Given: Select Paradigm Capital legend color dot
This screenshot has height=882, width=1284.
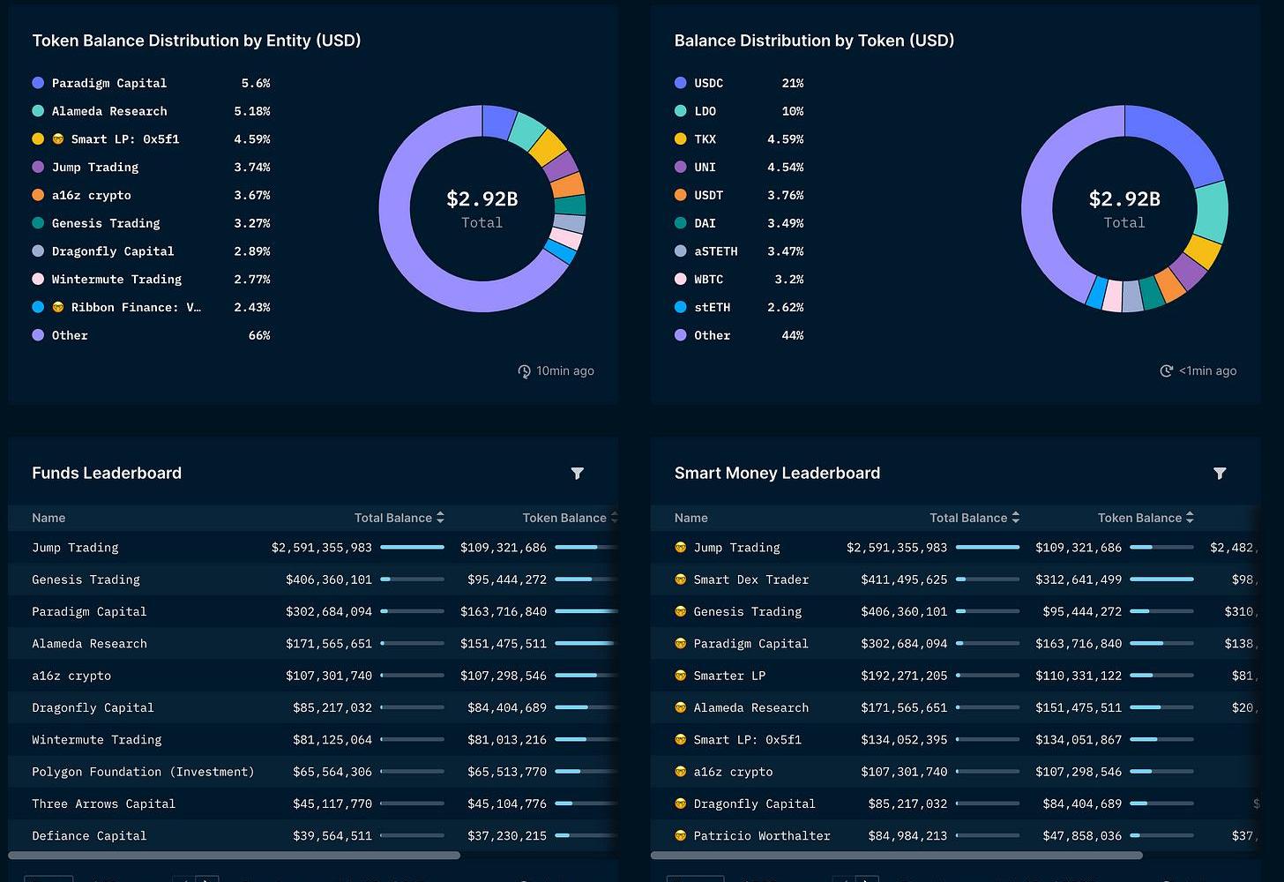Looking at the screenshot, I should tap(38, 83).
